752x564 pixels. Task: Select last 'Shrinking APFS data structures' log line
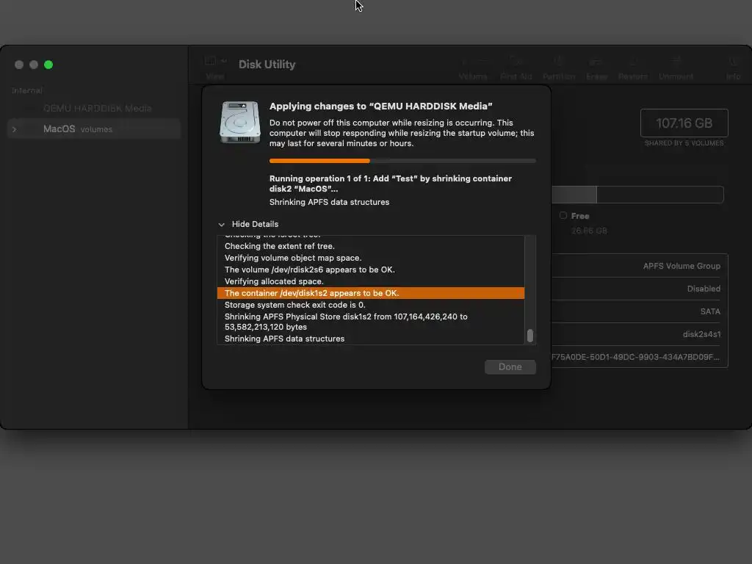[284, 339]
